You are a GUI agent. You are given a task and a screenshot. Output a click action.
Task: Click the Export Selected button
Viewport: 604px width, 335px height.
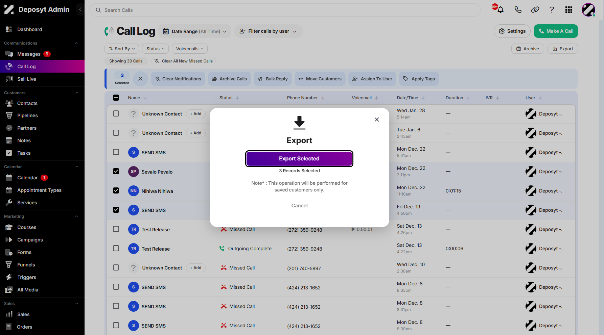pyautogui.click(x=299, y=159)
